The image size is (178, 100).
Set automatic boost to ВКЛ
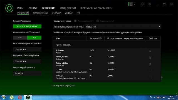click(34, 38)
